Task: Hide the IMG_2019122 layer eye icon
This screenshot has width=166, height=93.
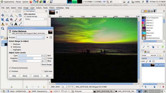Action: 143,65
